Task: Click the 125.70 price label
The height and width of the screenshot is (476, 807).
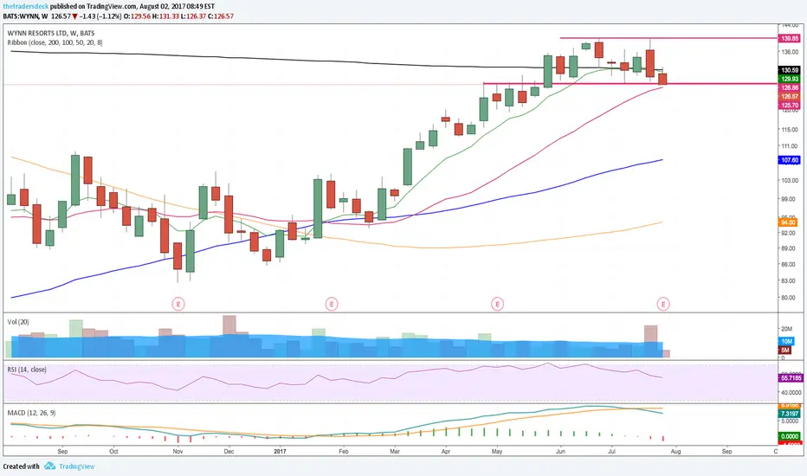Action: [790, 105]
